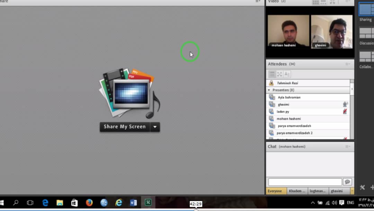Toggle ghavimi's microphone status icon
Screen dimensions: 374x211
pos(345,104)
